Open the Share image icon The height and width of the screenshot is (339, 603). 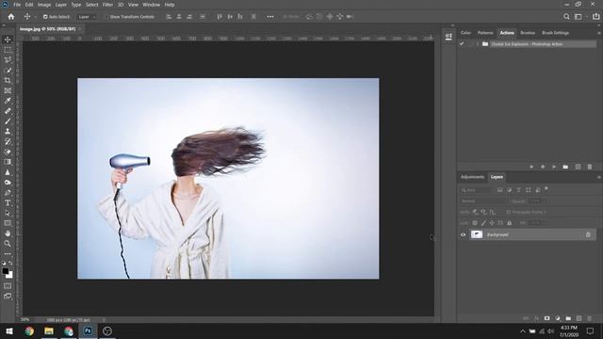596,17
